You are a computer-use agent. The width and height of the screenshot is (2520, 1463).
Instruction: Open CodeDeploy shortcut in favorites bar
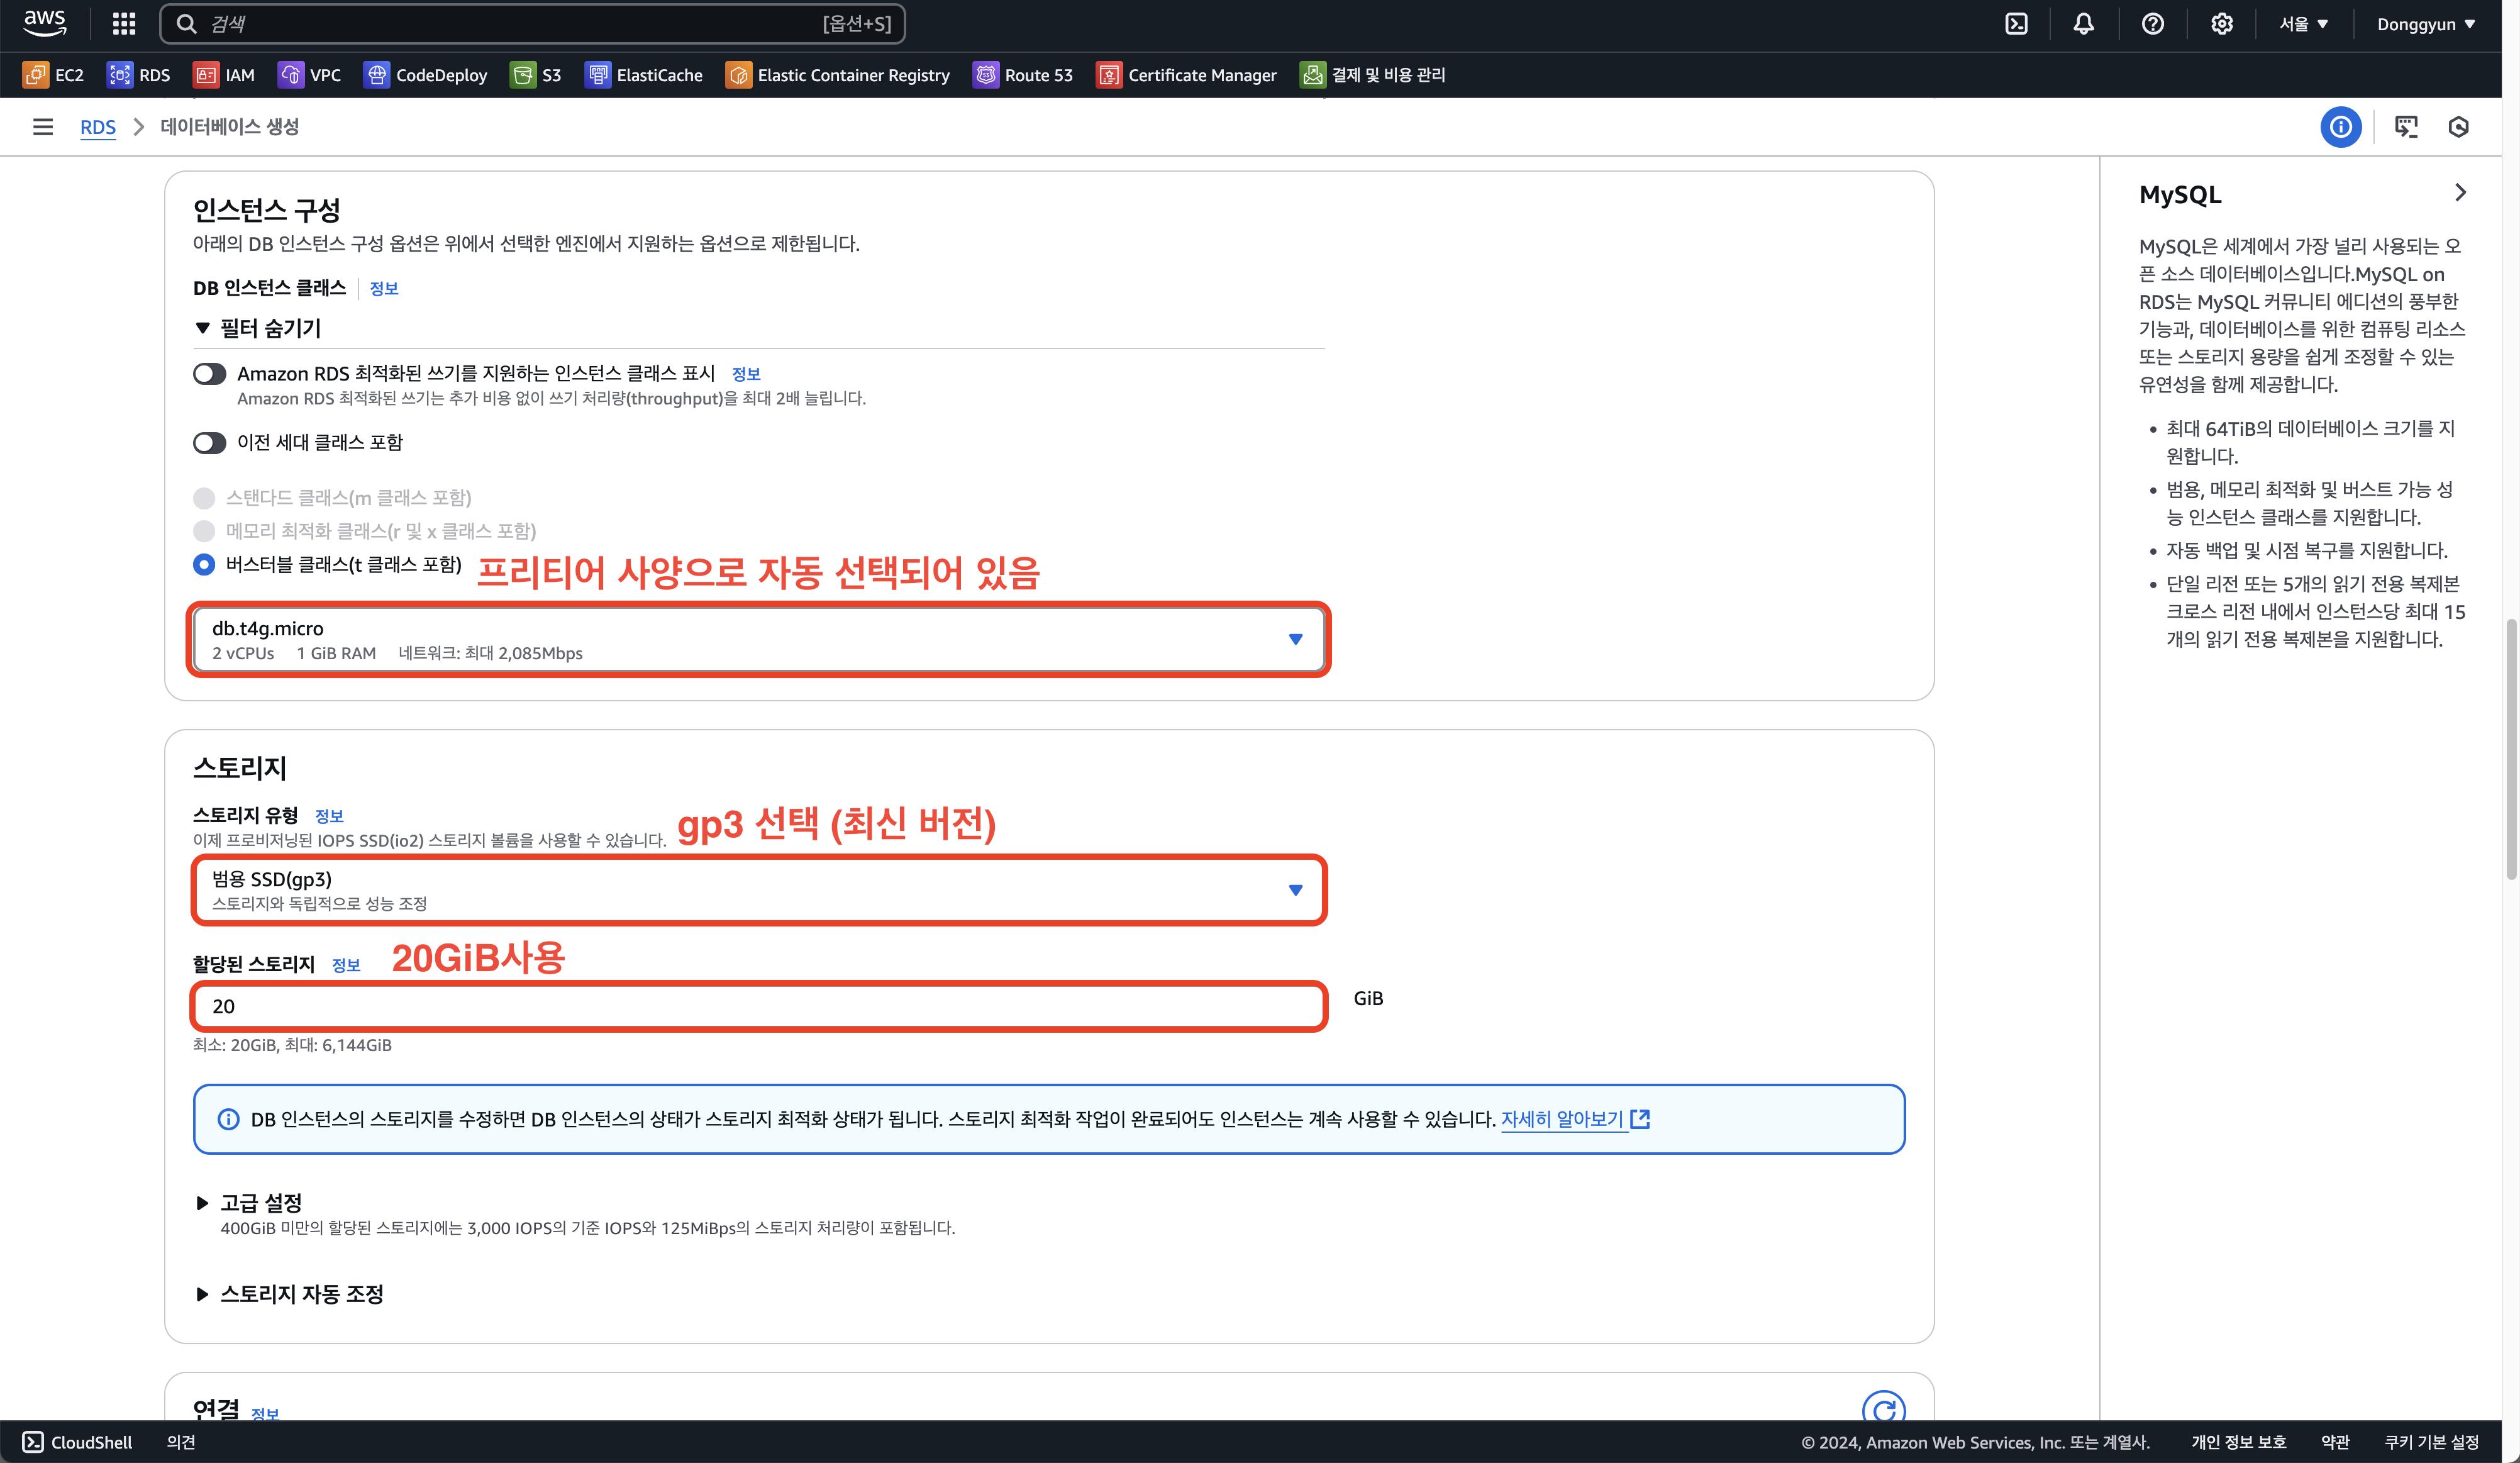pyautogui.click(x=425, y=75)
